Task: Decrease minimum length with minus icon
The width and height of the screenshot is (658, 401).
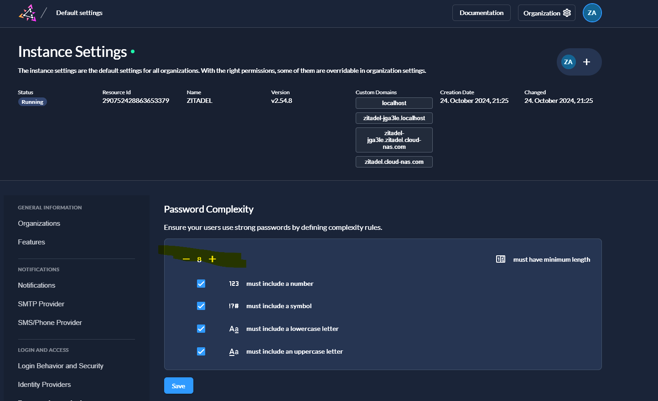Action: [186, 259]
